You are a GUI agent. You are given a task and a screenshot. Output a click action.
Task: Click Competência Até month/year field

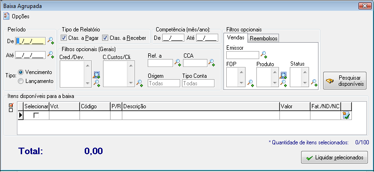coord(207,38)
